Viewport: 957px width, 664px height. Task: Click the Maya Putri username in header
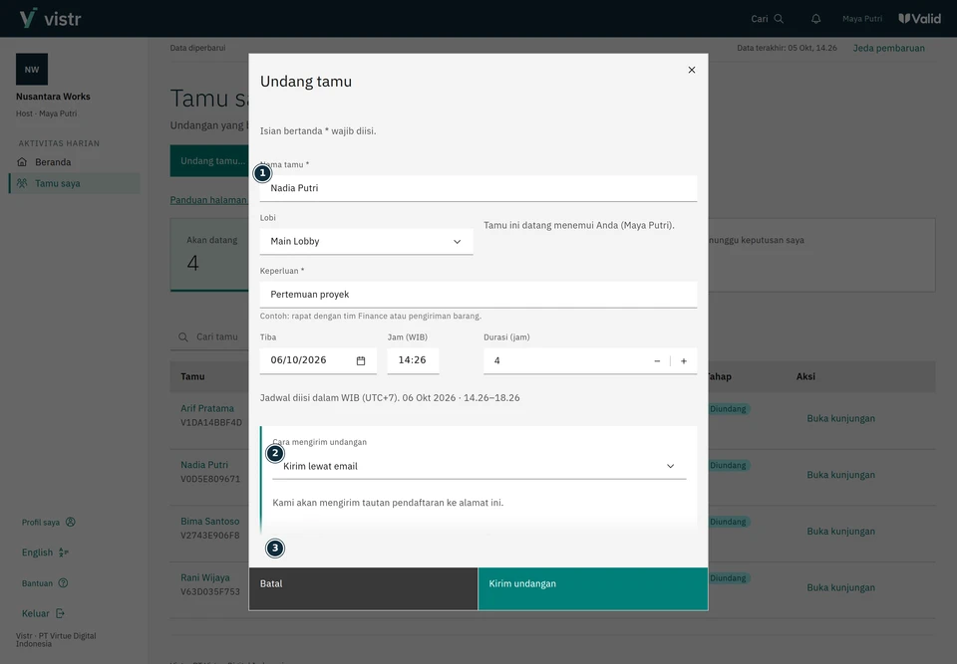pyautogui.click(x=862, y=19)
